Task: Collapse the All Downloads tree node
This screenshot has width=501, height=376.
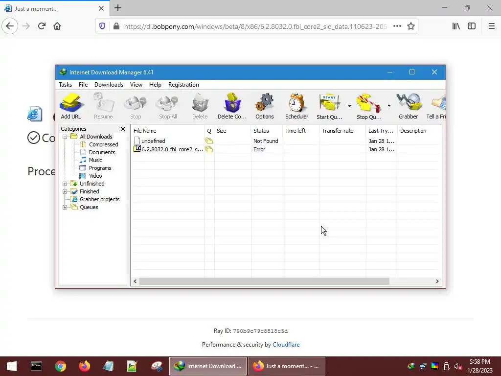Action: 65,137
